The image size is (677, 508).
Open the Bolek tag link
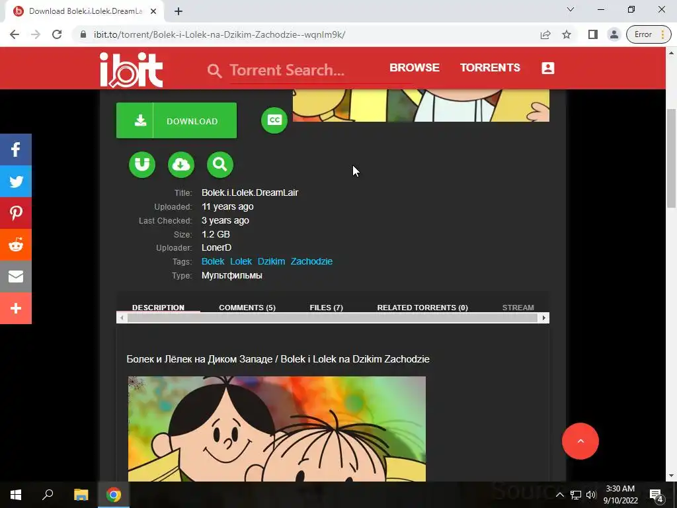[x=213, y=261]
